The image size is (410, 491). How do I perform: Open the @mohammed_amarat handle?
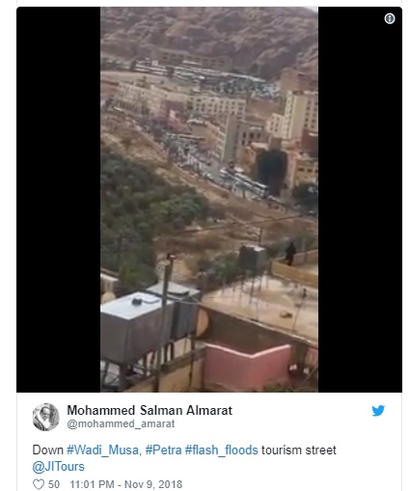[x=121, y=423]
